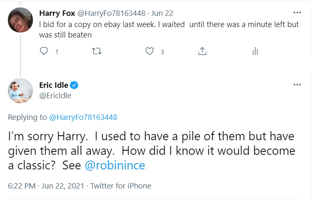The image size is (312, 201).
Task: View analytics bar chart icon on tweet
Action: [x=255, y=51]
